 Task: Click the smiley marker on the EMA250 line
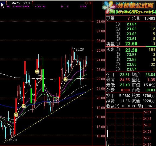coord(66,79)
